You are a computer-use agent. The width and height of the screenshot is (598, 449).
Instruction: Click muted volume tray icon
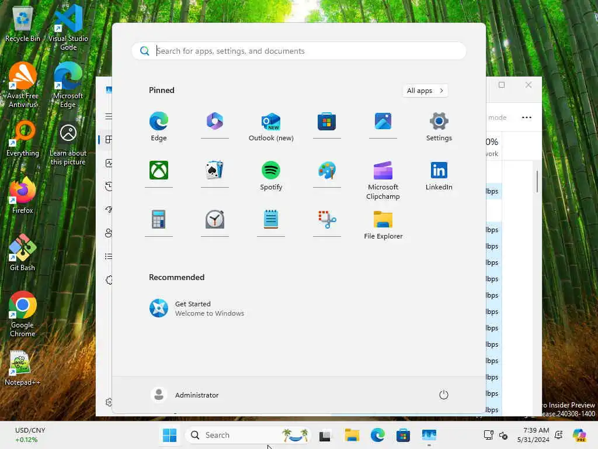pos(503,435)
